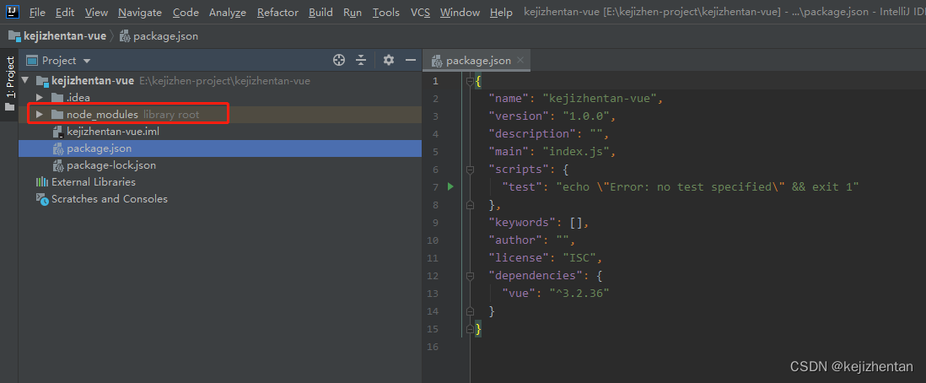Click the green run arrow beside test script
Viewport: 926px width, 383px height.
[x=450, y=186]
